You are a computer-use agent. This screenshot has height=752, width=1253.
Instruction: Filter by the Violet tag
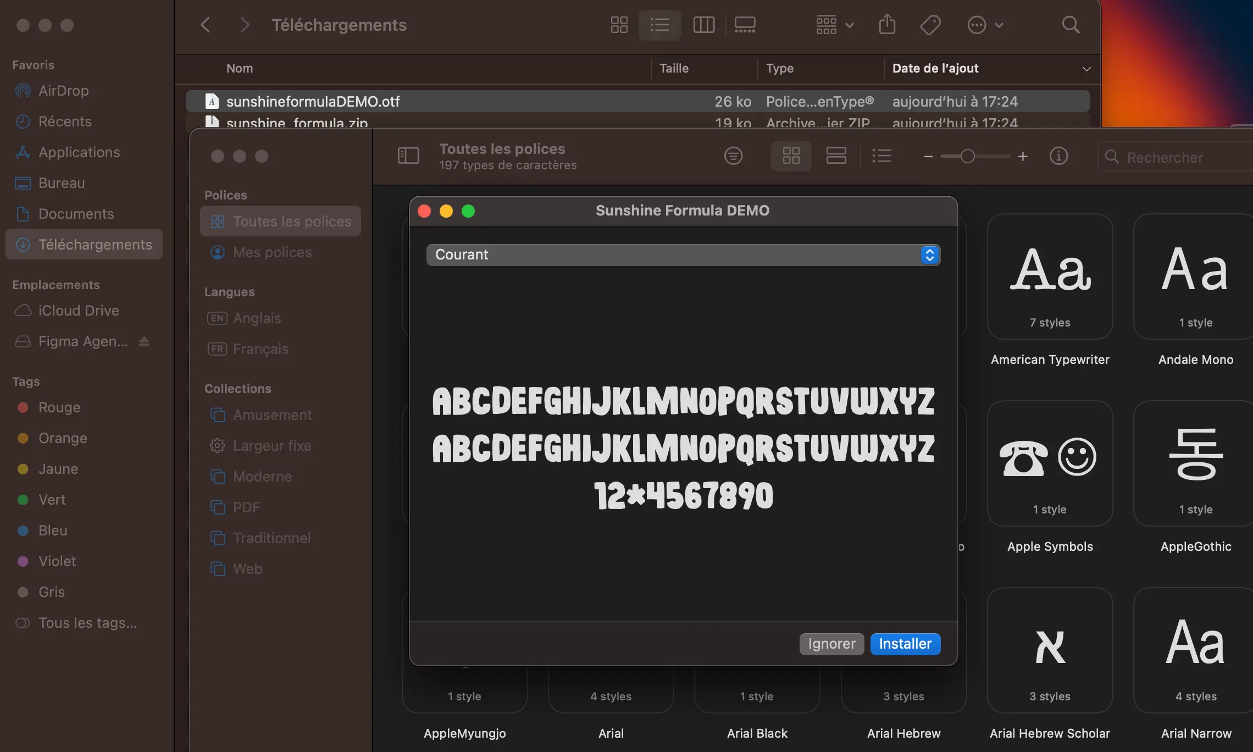(x=84, y=561)
